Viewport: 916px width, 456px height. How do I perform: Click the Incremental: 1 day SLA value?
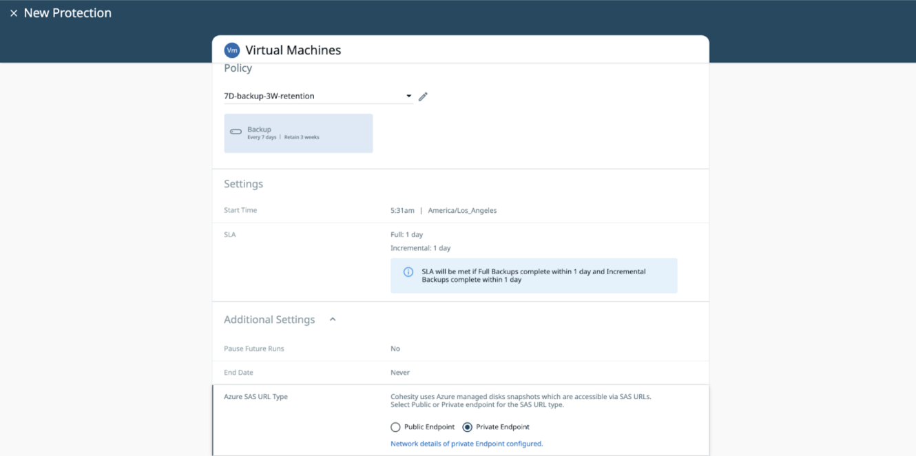coord(420,248)
